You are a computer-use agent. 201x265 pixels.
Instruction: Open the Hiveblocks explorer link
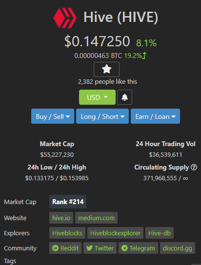(x=67, y=233)
